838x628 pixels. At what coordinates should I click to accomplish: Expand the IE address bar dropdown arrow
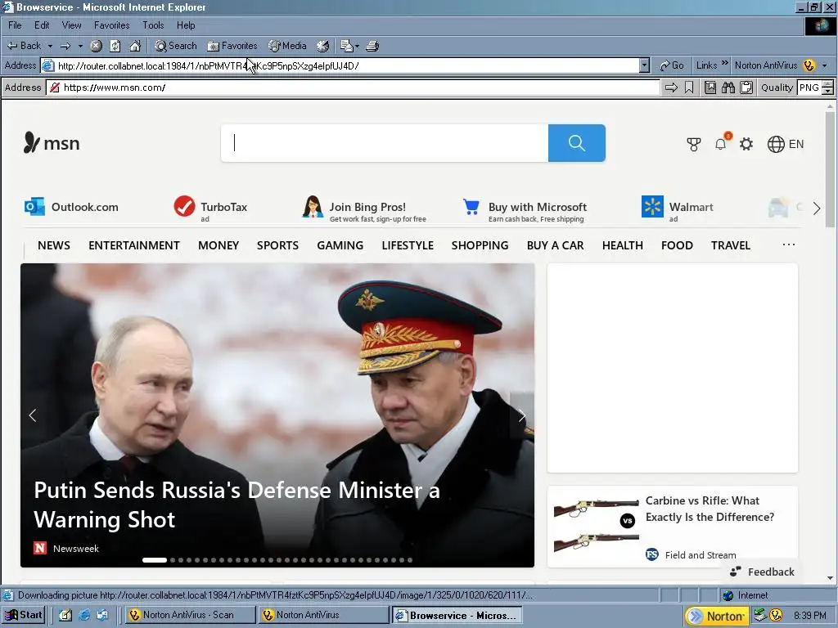coord(645,65)
